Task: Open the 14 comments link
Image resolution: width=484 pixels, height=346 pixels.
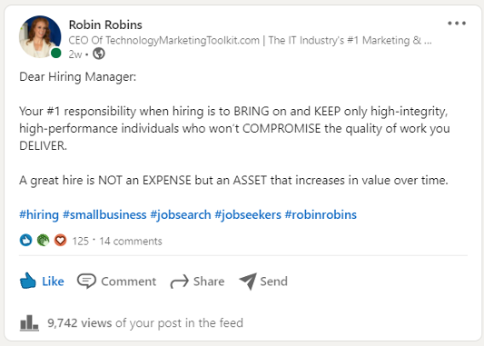Action: pos(131,241)
